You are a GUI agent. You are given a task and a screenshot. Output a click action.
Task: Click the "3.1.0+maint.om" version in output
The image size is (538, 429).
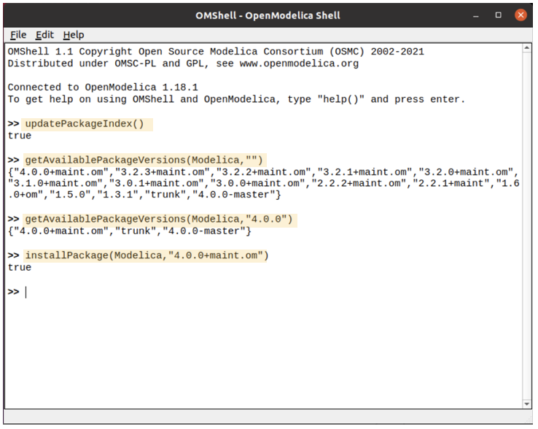55,183
